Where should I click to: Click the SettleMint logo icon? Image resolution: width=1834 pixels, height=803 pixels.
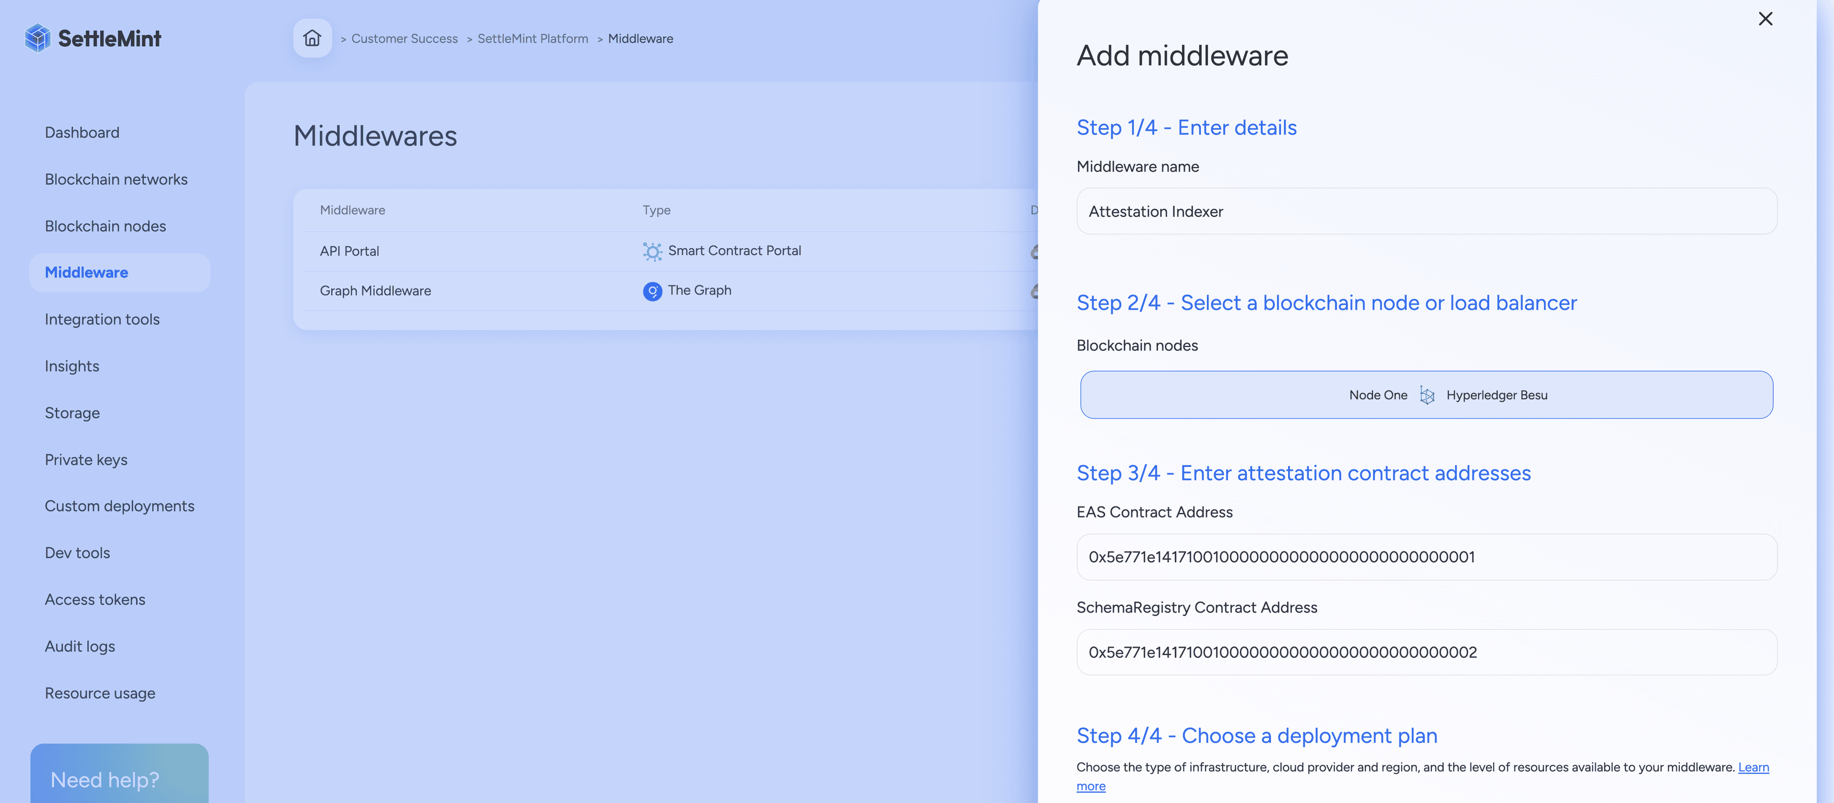click(38, 38)
